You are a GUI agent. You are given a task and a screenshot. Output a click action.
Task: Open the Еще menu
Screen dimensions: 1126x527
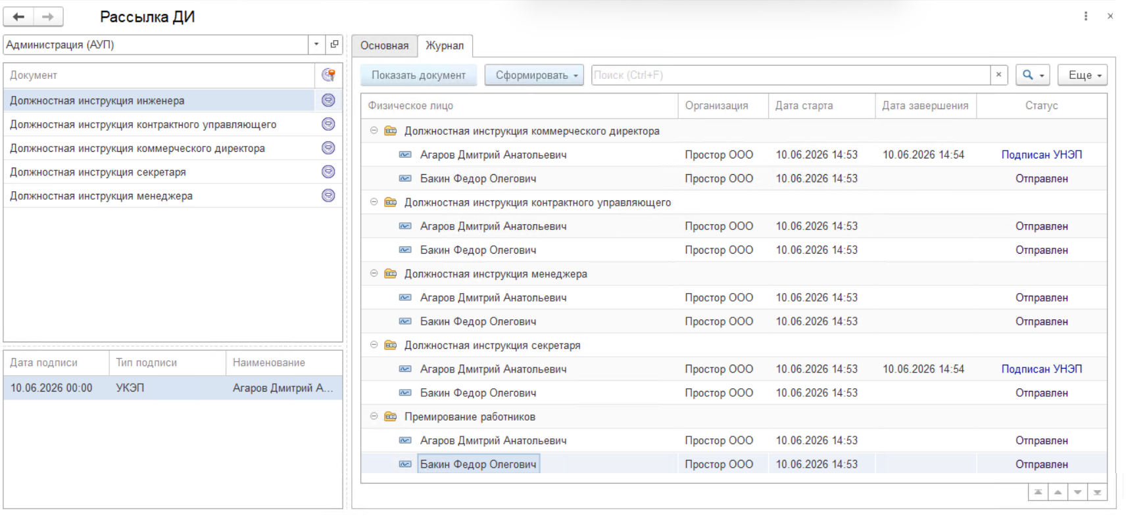(1083, 75)
